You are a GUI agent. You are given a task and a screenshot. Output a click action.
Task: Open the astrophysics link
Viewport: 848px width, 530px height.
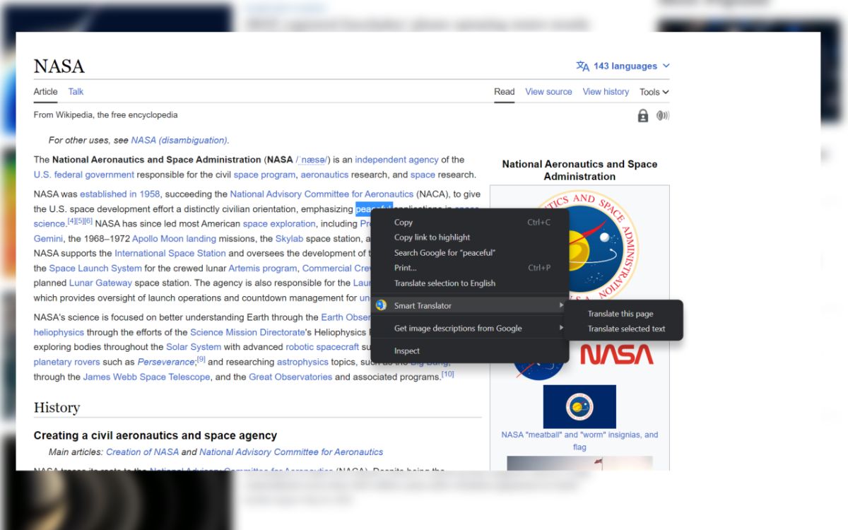pyautogui.click(x=302, y=362)
